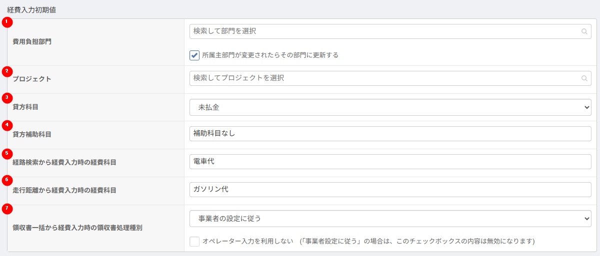Enable オペレーター入力を利用しない checkbox

194,242
